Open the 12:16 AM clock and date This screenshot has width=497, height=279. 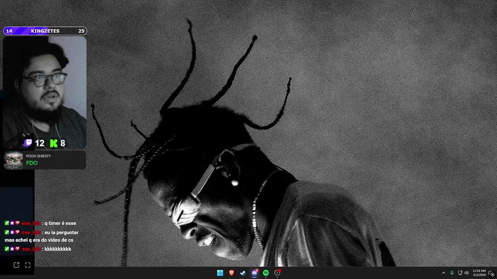pyautogui.click(x=479, y=273)
